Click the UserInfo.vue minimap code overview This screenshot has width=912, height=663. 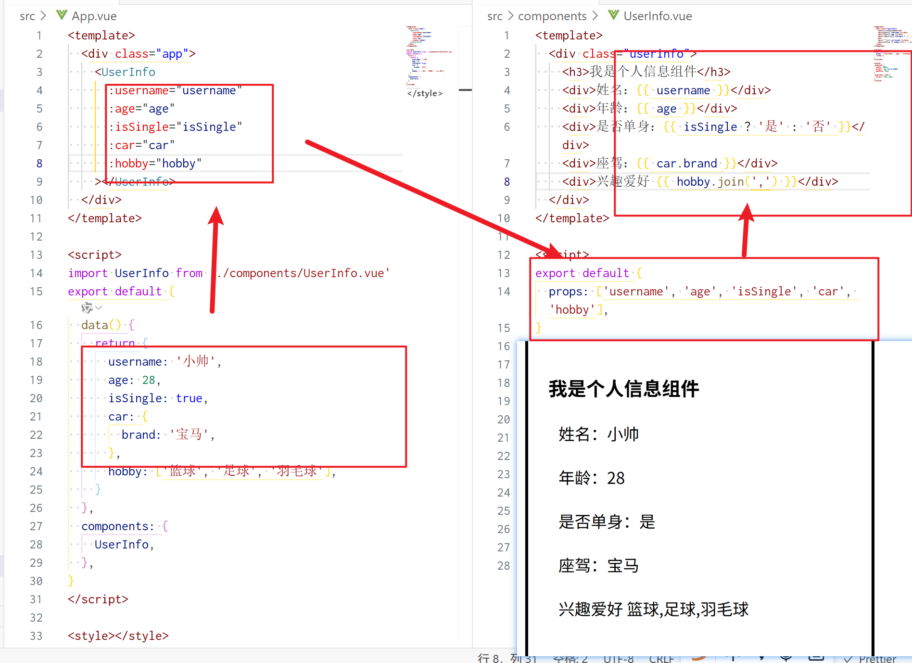892,54
